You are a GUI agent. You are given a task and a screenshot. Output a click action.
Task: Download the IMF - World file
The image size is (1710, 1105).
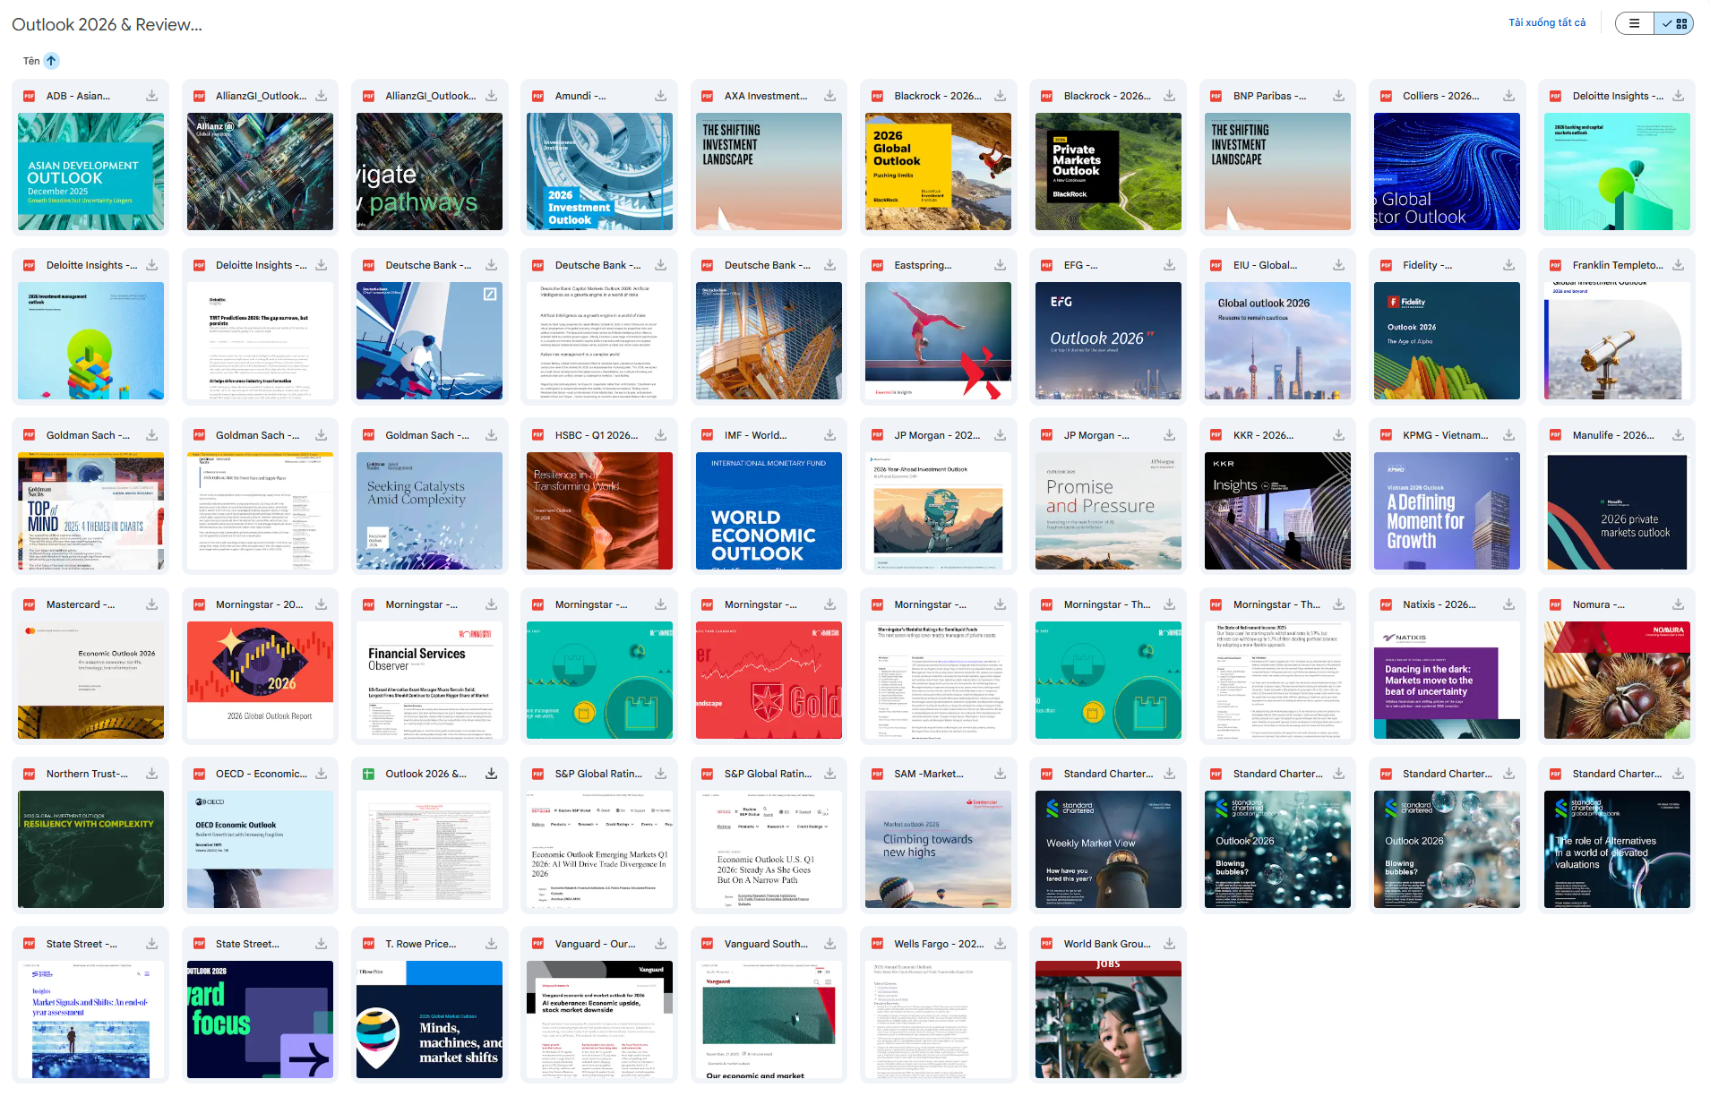tap(830, 435)
